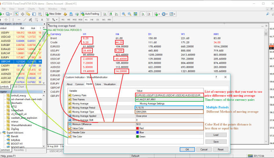Select the Fibonacci retracement tool

pyautogui.click(x=36, y=20)
